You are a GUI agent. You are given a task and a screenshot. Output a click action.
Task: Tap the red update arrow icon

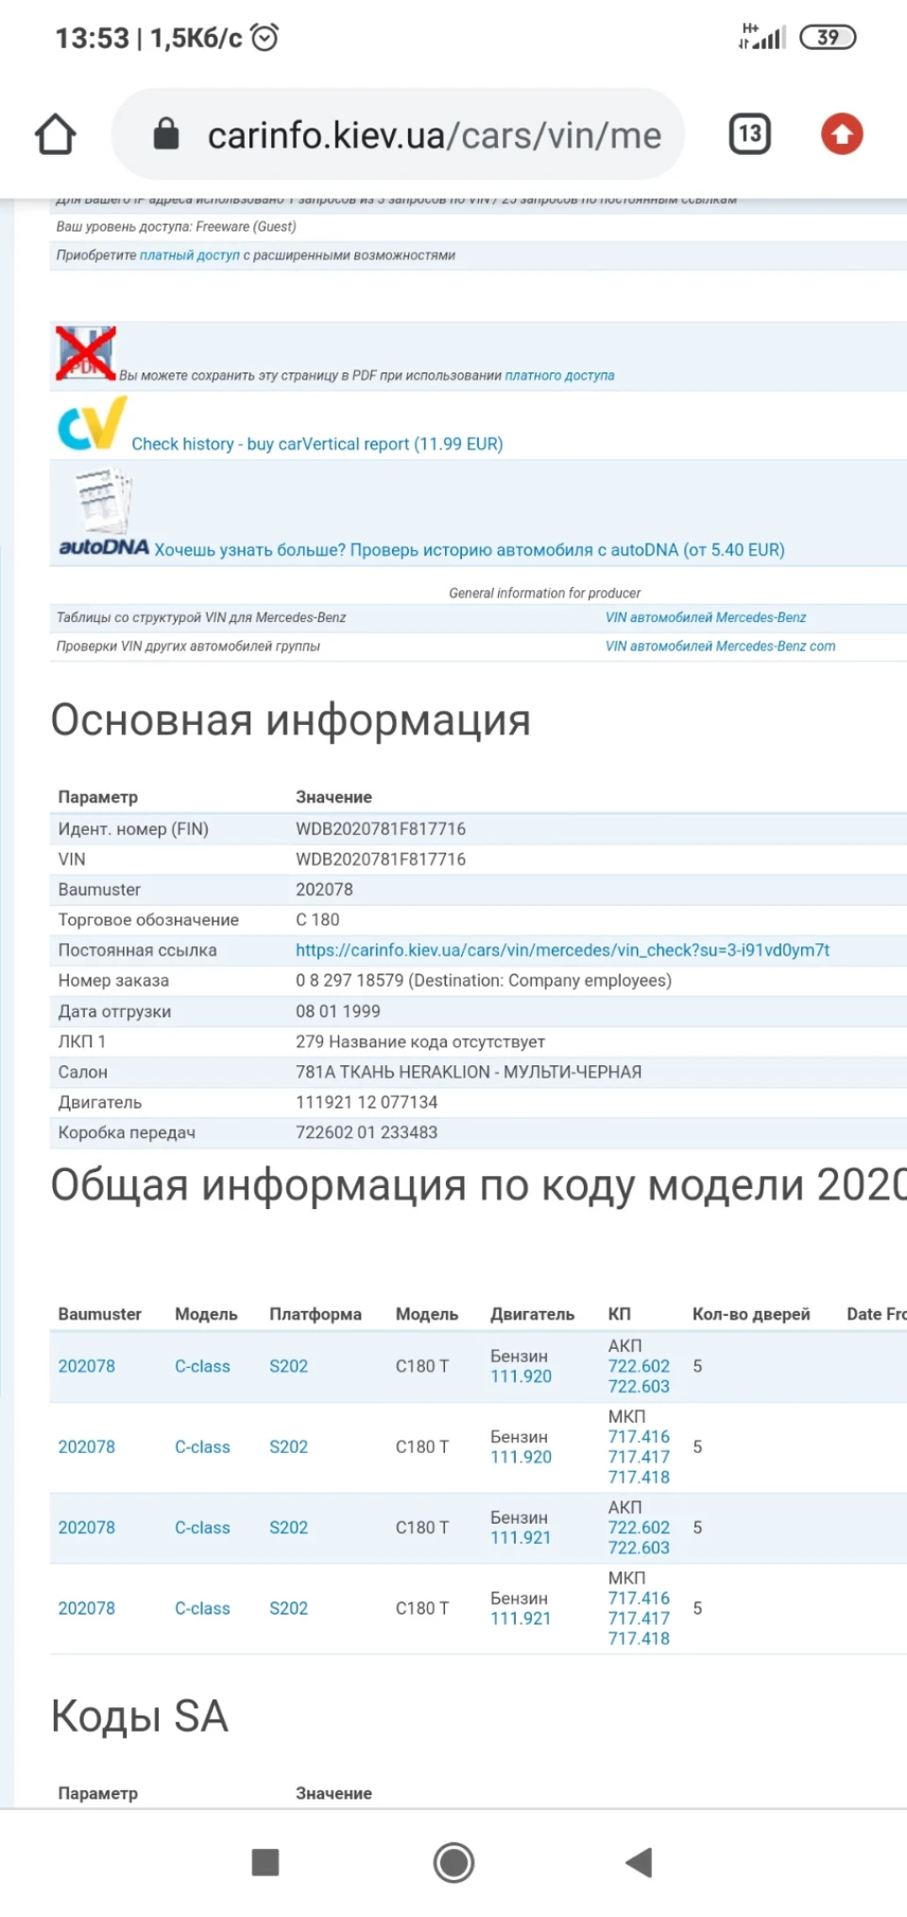coord(842,134)
